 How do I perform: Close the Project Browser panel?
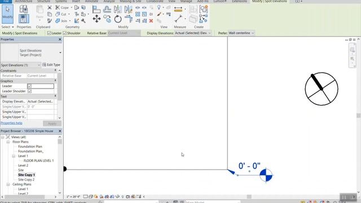click(x=60, y=131)
